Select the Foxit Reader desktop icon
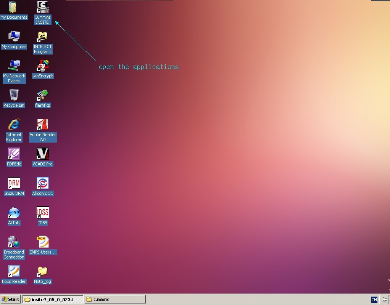This screenshot has width=390, height=305. coord(14,271)
